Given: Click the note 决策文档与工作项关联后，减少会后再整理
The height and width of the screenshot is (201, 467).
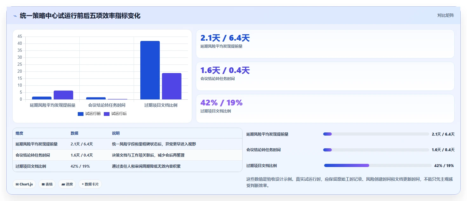Looking at the screenshot, I should click(148, 155).
